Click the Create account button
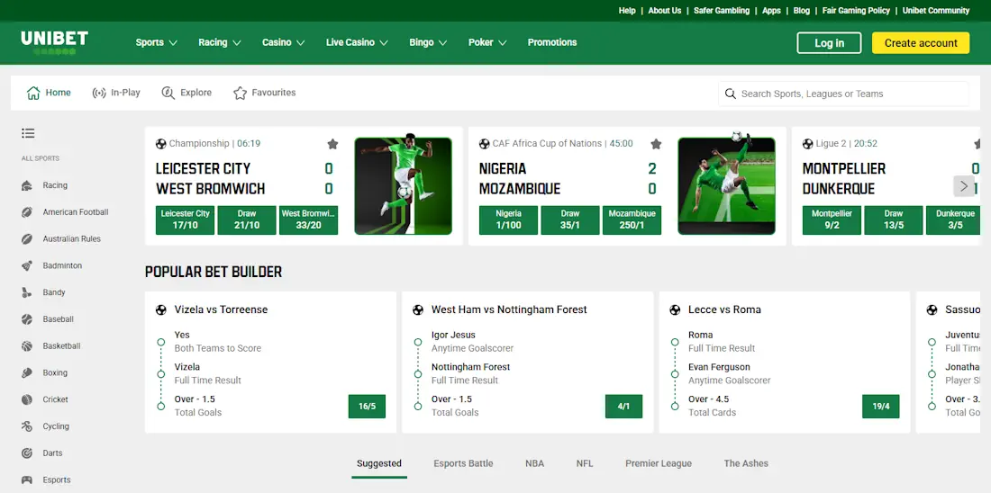This screenshot has height=493, width=991. (x=921, y=43)
